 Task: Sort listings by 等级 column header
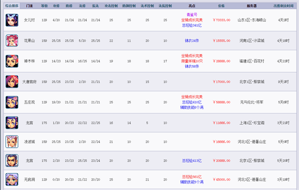click(44, 6)
